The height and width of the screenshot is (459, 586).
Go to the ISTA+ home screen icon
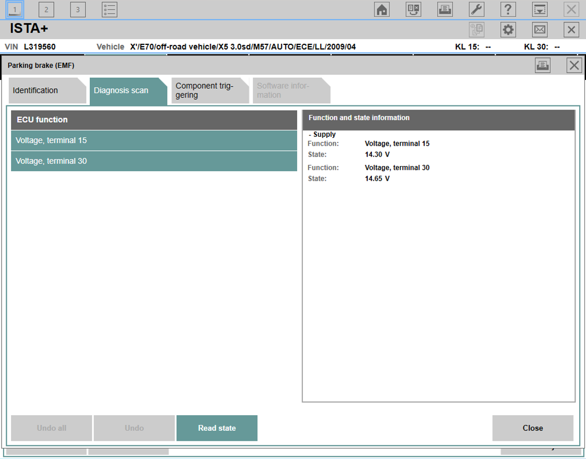coord(382,9)
